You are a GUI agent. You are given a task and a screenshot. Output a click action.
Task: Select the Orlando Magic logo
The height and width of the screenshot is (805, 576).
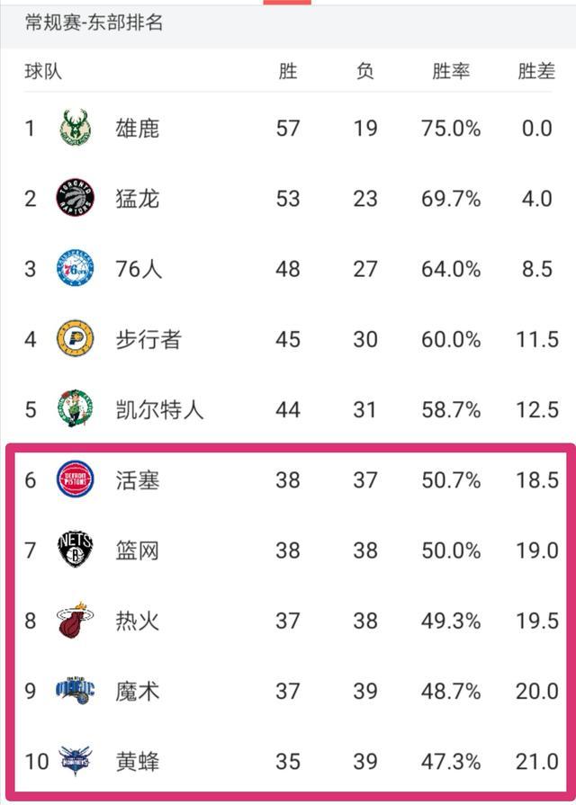75,690
